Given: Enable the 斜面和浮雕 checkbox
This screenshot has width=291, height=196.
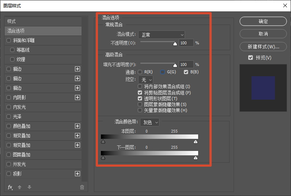Looking at the screenshot, I should tap(9, 40).
